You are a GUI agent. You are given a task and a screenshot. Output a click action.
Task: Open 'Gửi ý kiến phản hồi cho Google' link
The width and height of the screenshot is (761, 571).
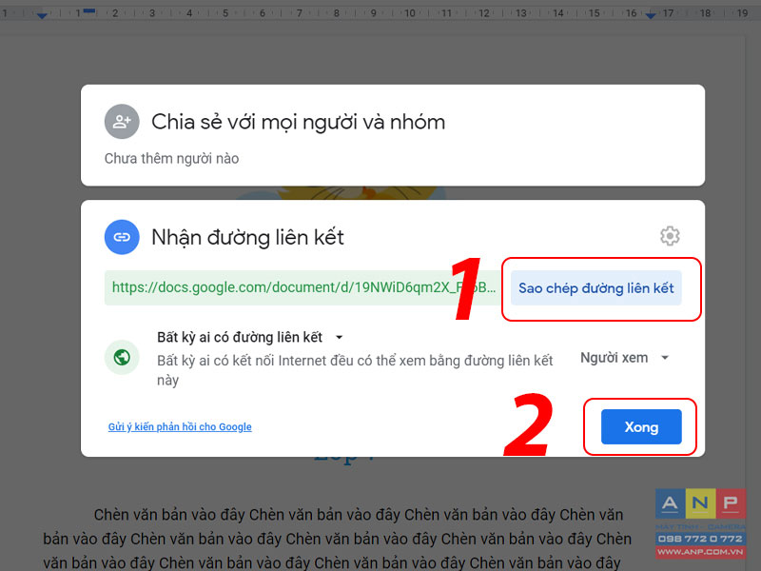tap(180, 426)
